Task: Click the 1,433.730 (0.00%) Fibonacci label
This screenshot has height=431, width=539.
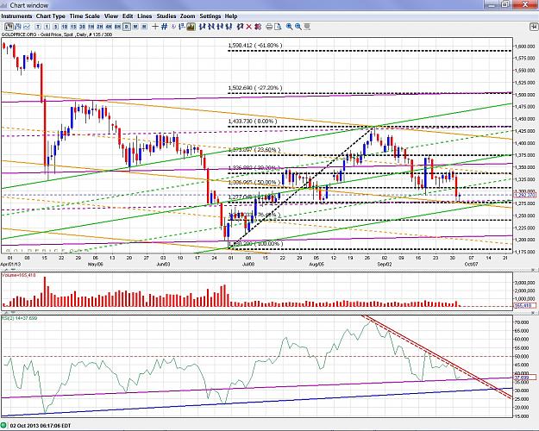Action: click(x=253, y=122)
